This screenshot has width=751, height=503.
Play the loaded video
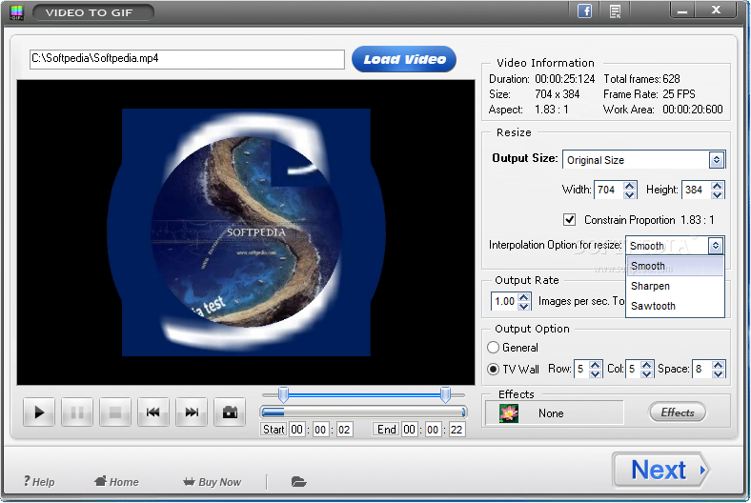coord(39,412)
